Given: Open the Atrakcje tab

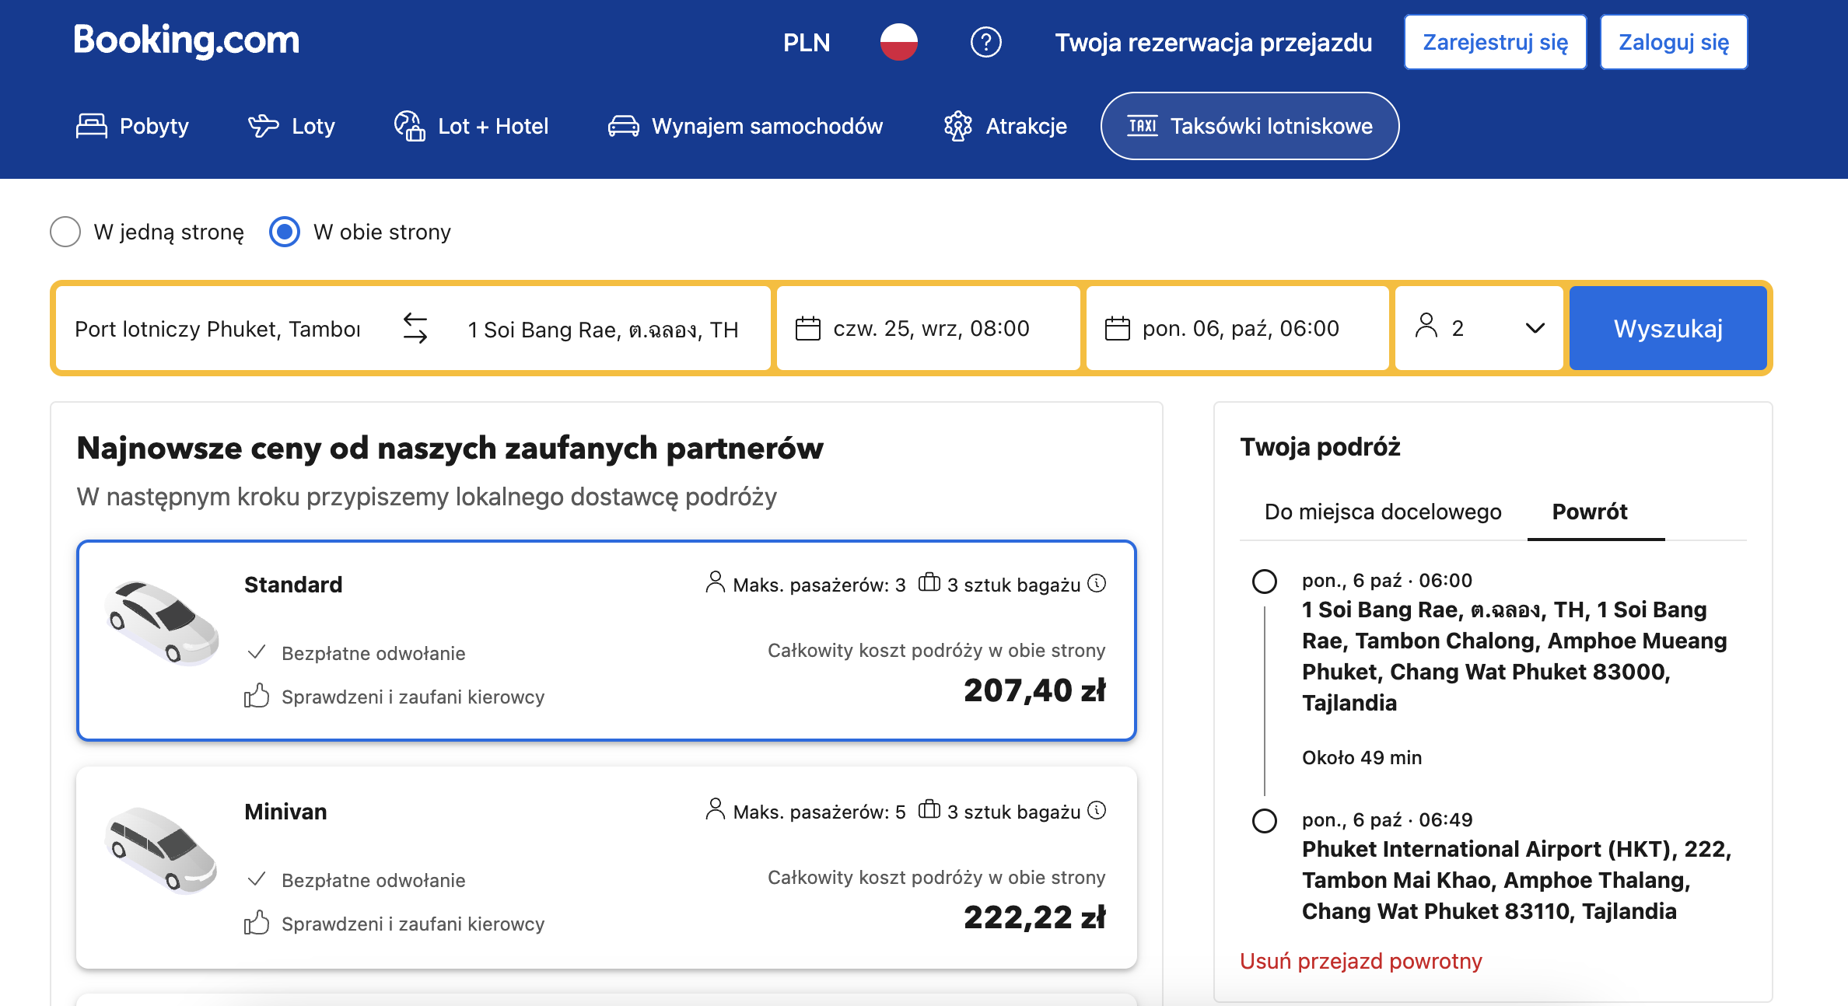Looking at the screenshot, I should [1005, 126].
